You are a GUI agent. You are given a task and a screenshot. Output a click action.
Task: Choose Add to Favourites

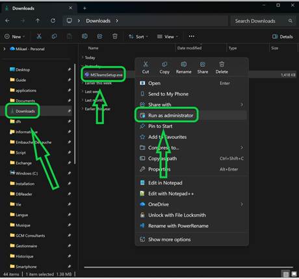click(192, 137)
